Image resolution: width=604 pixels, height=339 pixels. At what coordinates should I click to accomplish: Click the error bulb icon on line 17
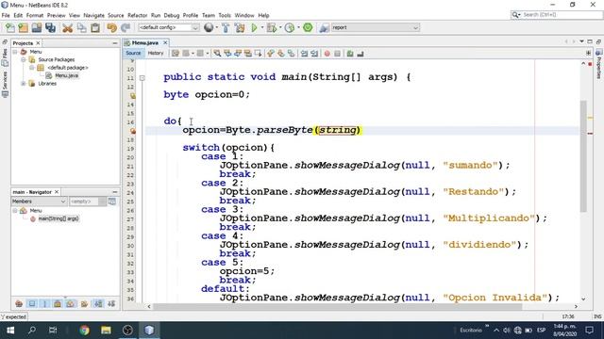pos(133,131)
